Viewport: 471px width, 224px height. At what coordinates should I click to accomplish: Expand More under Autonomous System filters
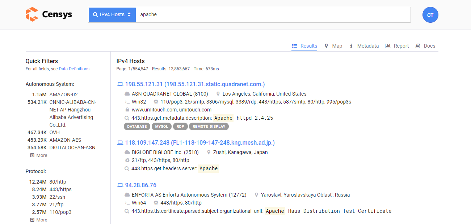click(x=39, y=155)
